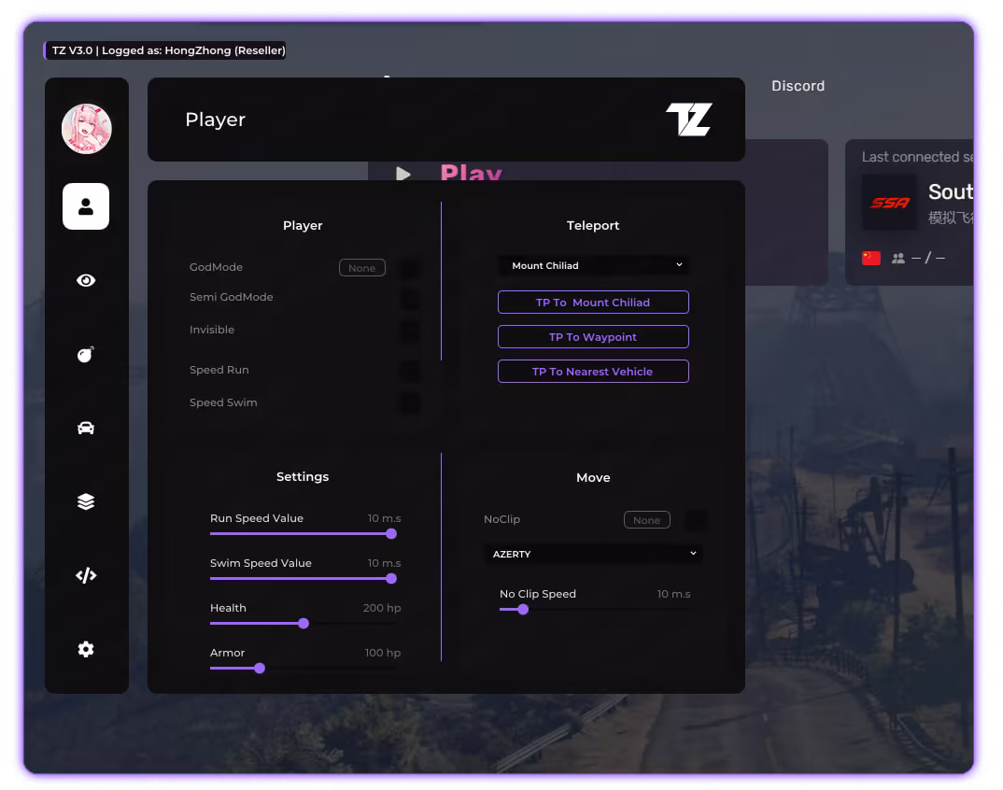This screenshot has height=790, width=1003.
Task: Open the gear settings icon in the sidebar
Action: coord(86,649)
